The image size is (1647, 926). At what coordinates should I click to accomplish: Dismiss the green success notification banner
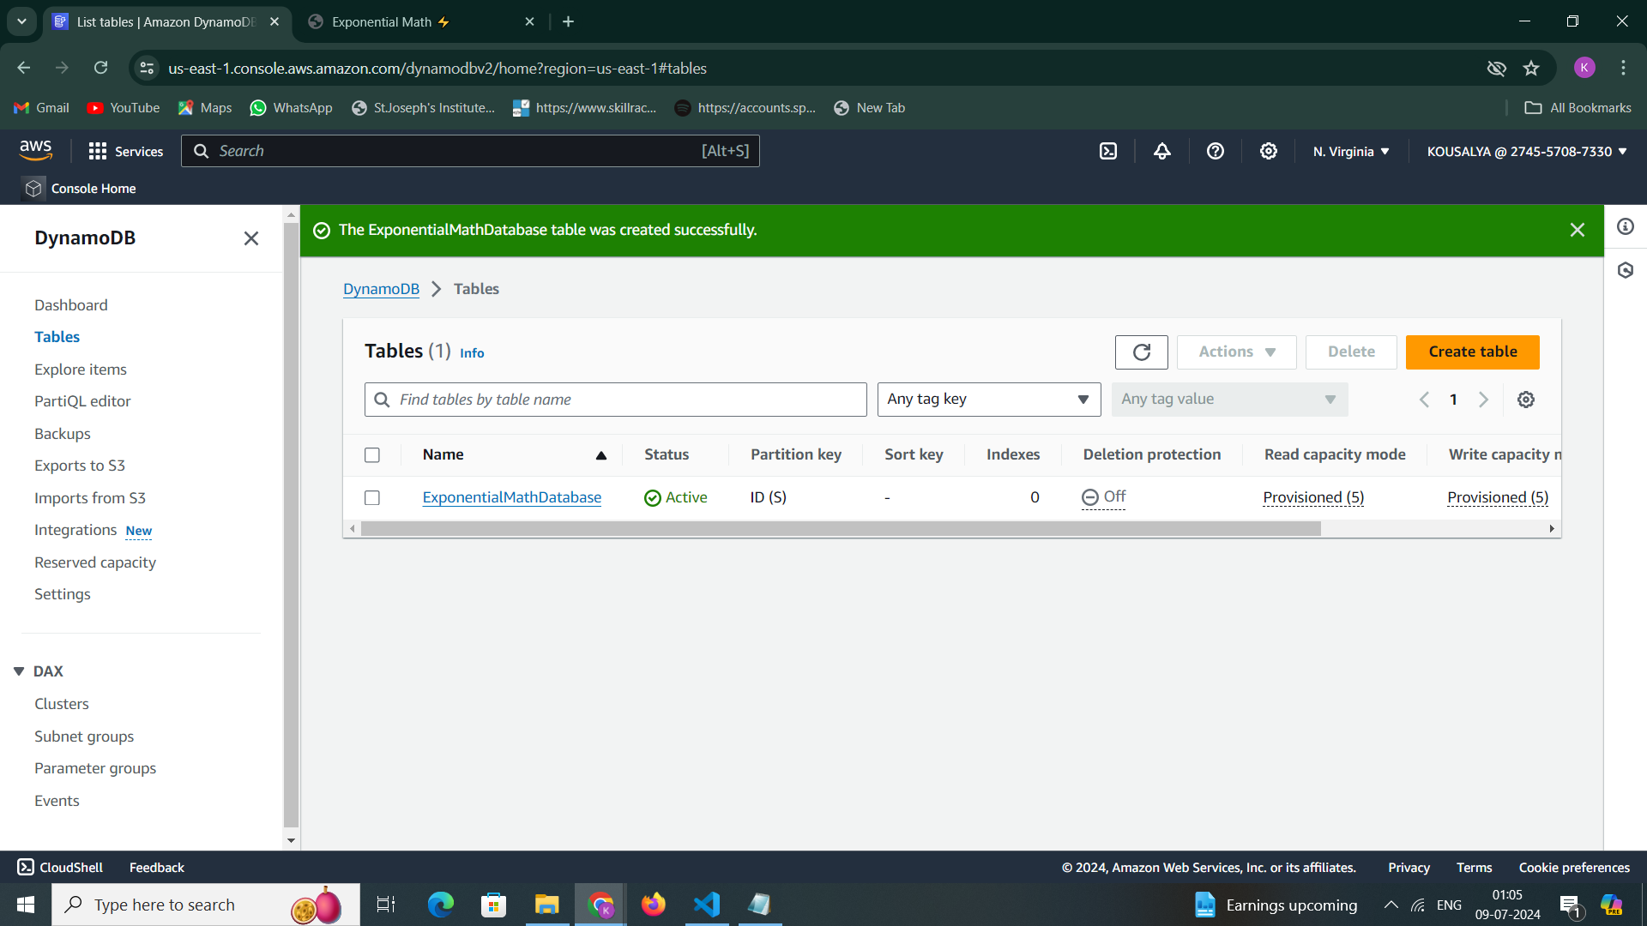[x=1577, y=230]
